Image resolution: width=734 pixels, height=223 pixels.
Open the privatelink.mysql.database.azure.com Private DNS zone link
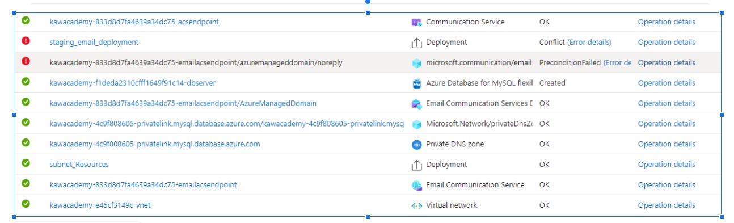tap(154, 144)
